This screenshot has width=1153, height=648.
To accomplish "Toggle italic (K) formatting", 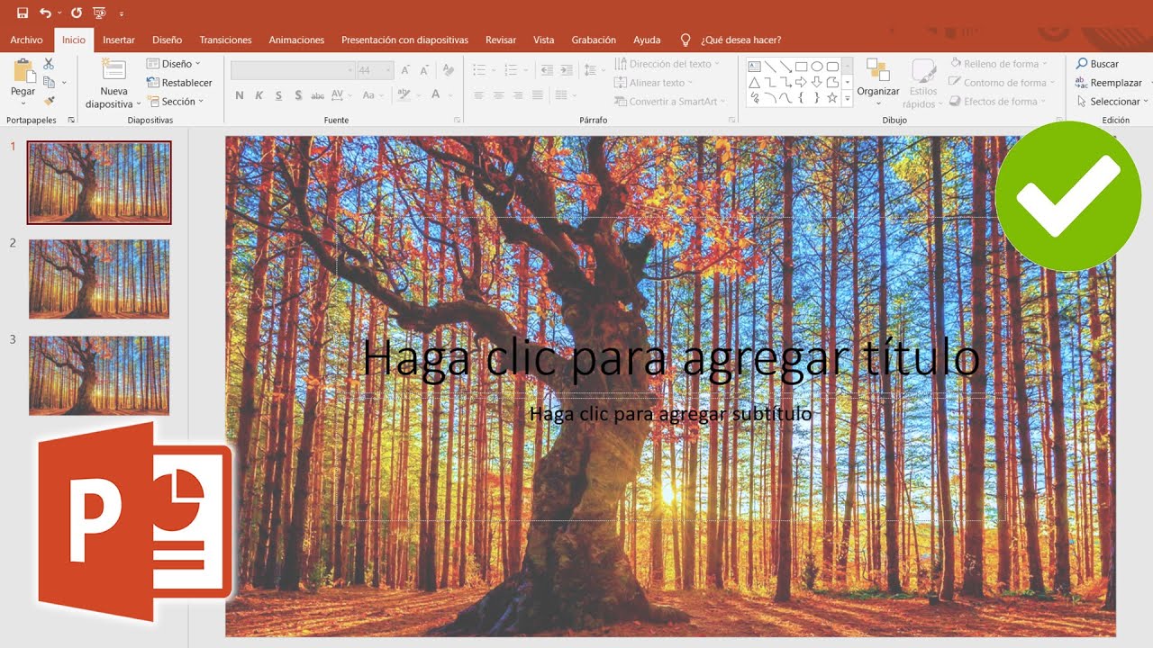I will coord(259,95).
